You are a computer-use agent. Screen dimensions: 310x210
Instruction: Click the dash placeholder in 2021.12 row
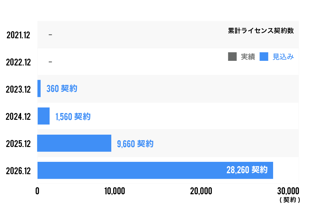pos(50,35)
